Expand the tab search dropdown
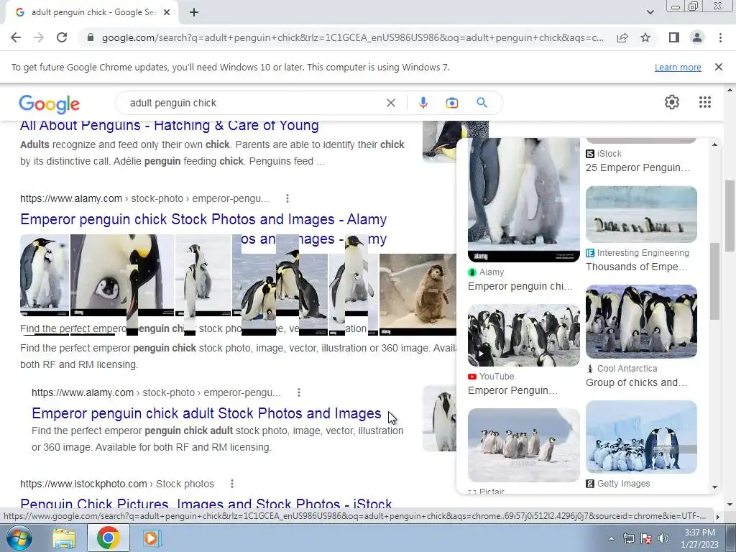Viewport: 736px width, 552px height. tap(650, 13)
